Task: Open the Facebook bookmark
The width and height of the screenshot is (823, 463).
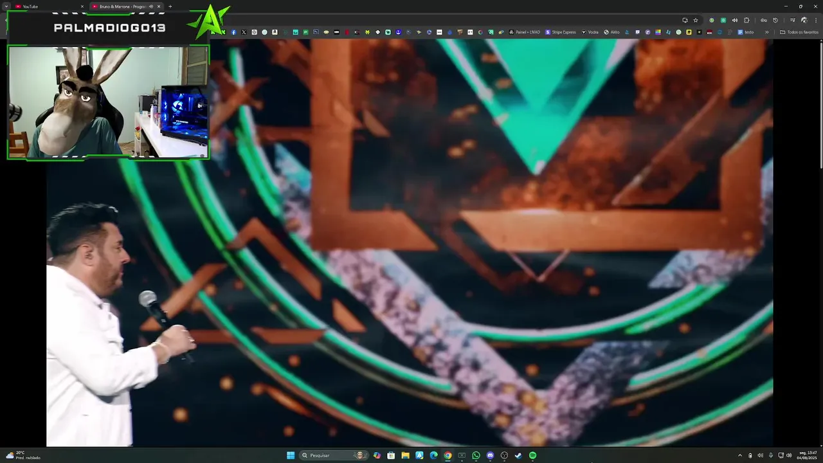Action: [x=233, y=32]
